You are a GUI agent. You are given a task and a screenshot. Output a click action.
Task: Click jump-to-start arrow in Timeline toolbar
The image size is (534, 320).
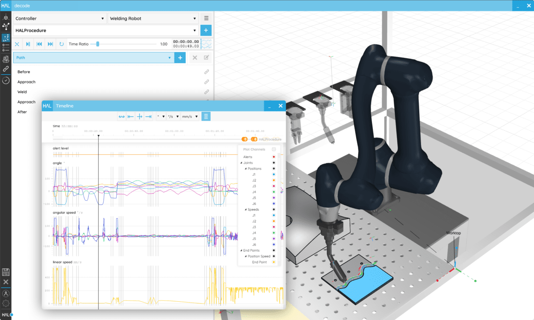click(130, 117)
